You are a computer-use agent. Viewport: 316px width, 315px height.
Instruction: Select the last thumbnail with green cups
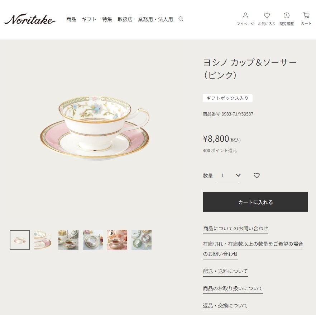point(142,240)
